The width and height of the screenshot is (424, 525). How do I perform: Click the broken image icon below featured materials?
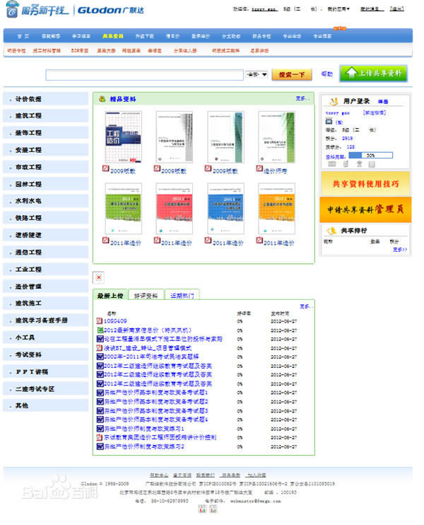[98, 277]
